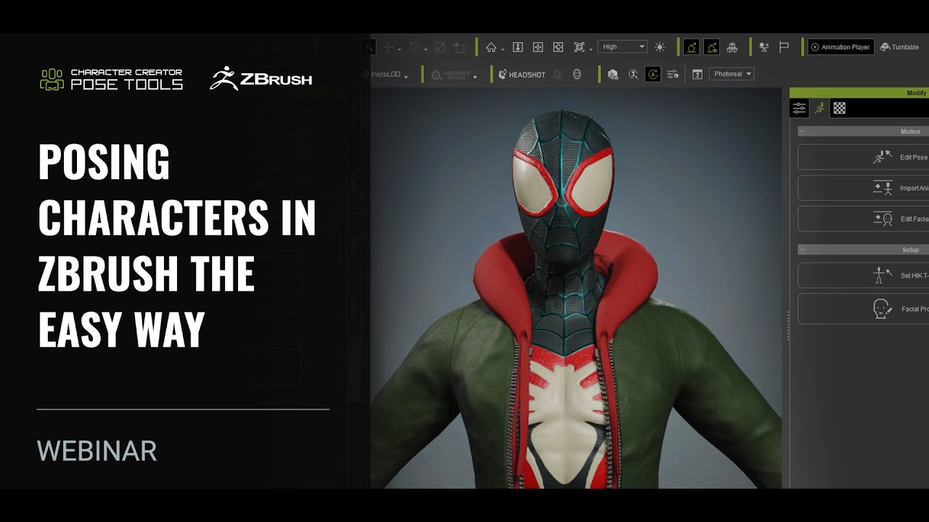
Task: Toggle the highlighted circular A icon
Action: pyautogui.click(x=653, y=74)
